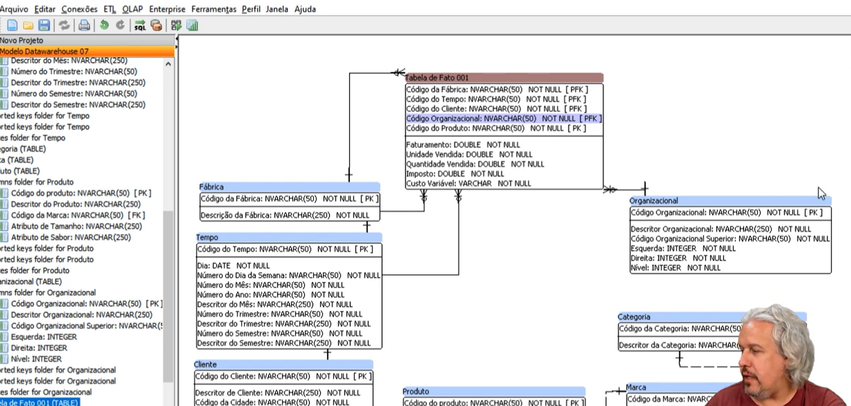Select Descritor do Produto tree column
The width and height of the screenshot is (851, 406).
click(x=76, y=204)
